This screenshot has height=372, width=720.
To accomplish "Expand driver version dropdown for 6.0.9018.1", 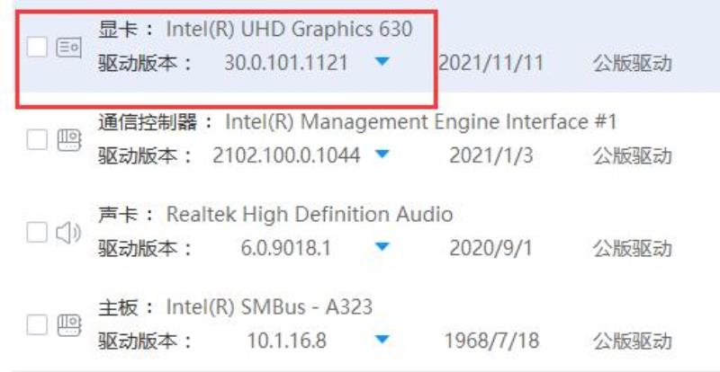I will tap(382, 247).
